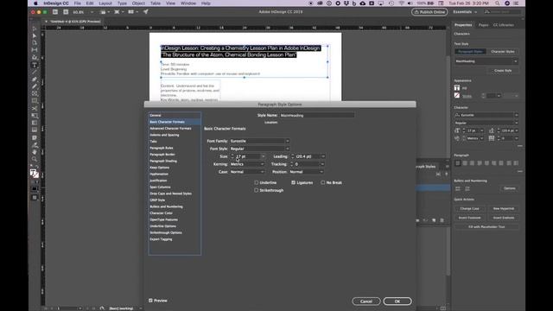
Task: Select the Gap tool
Action: tap(35, 50)
